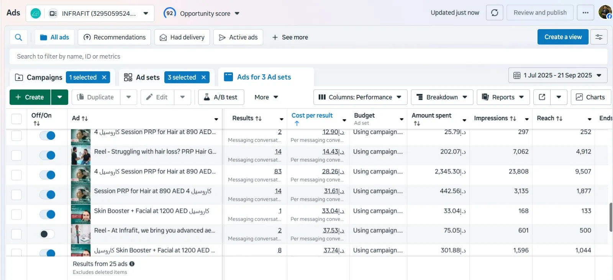This screenshot has width=613, height=280.
Task: Click the export share icon
Action: point(542,97)
